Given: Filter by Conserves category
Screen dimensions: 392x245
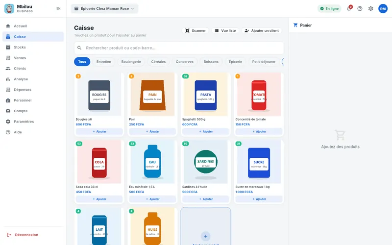Looking at the screenshot, I should click(185, 62).
